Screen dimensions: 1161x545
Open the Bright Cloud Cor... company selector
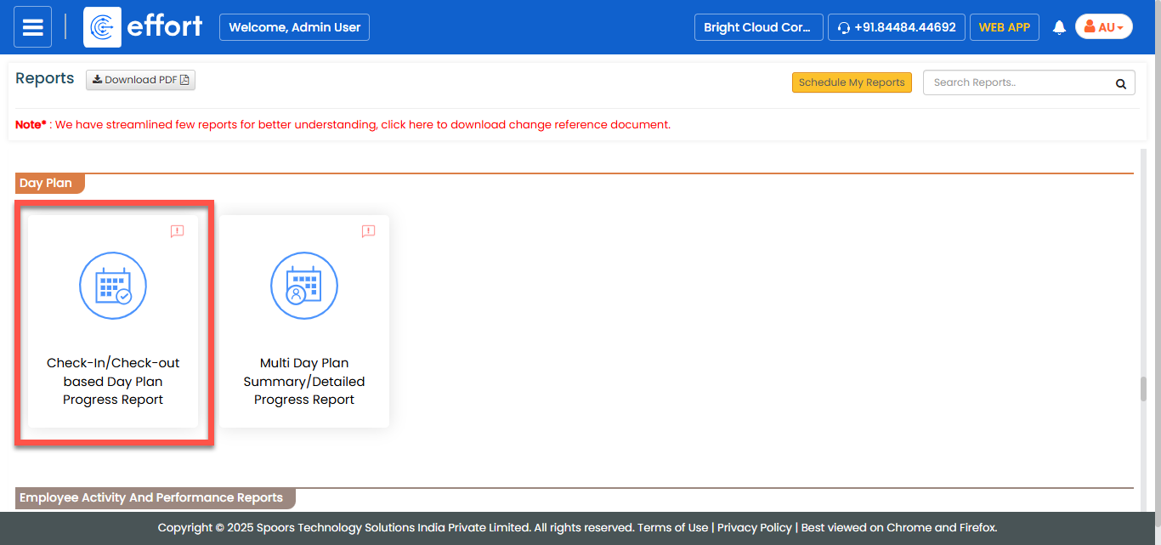758,27
